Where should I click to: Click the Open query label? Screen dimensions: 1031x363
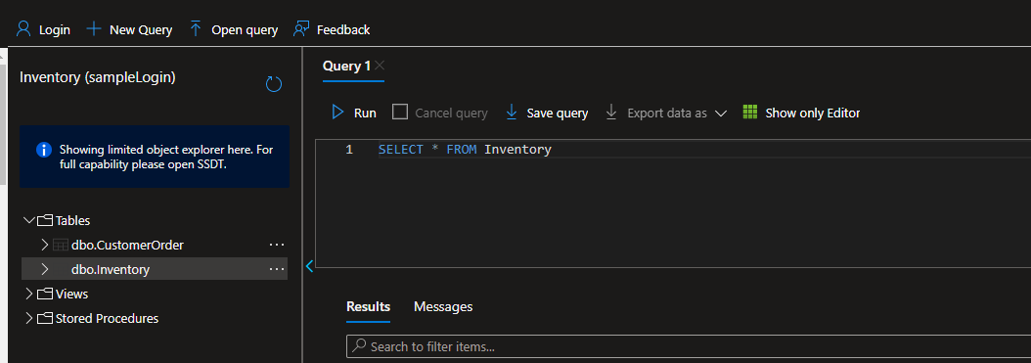coord(245,29)
